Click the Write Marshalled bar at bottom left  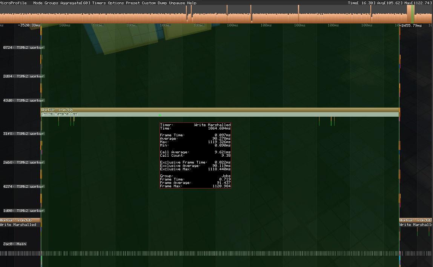[x=20, y=225]
